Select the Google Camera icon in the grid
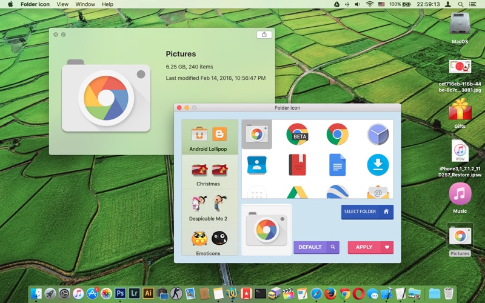The width and height of the screenshot is (485, 303). coord(256,134)
